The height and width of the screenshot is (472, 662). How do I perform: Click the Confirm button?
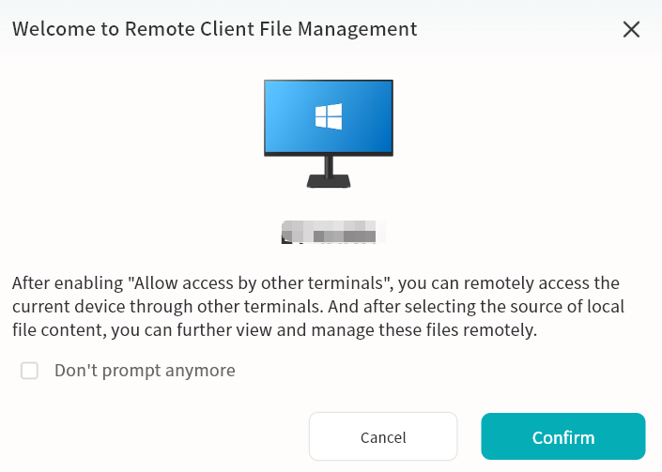coord(562,437)
